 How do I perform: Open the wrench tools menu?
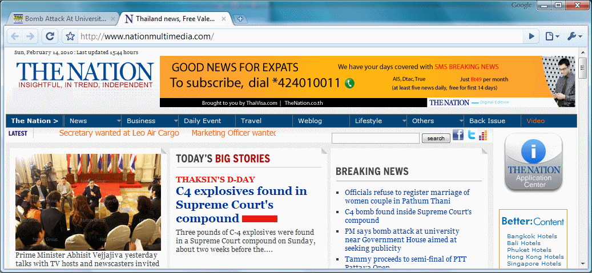pyautogui.click(x=574, y=36)
